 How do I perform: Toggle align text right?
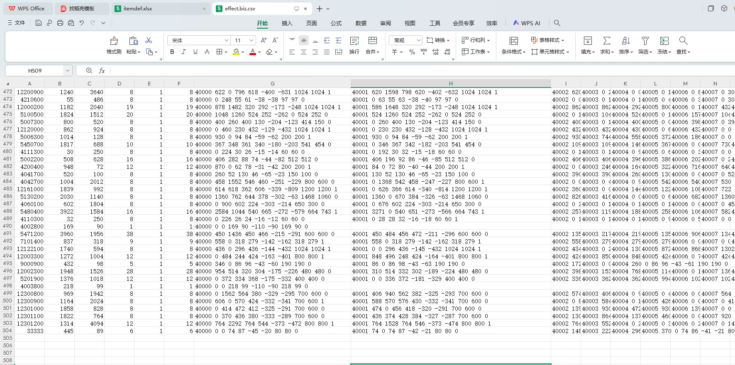click(x=315, y=52)
